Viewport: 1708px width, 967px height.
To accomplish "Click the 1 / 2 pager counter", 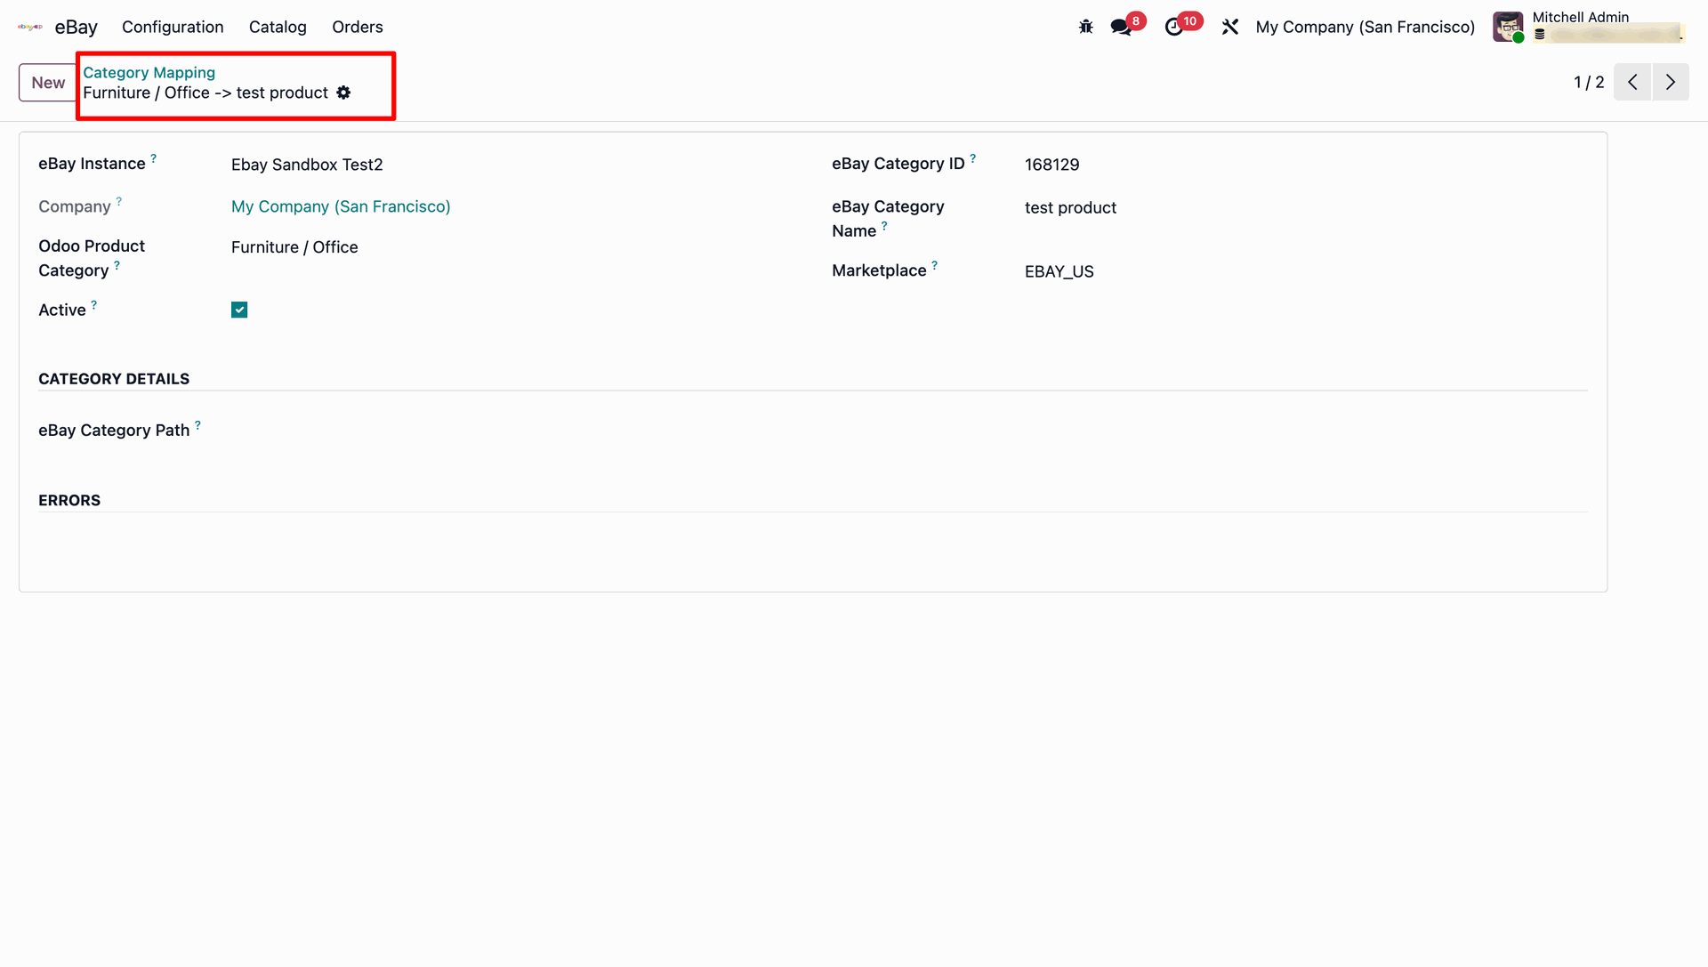I will (1589, 82).
